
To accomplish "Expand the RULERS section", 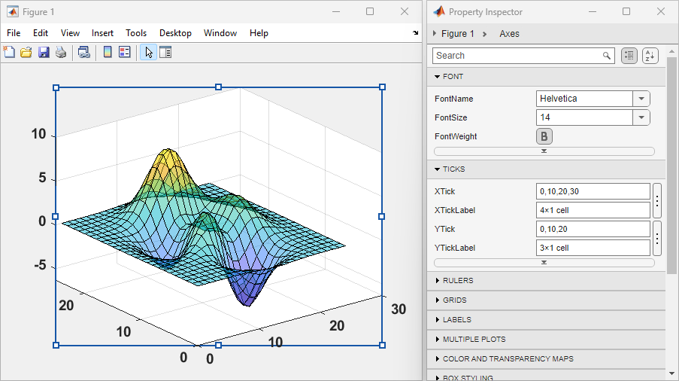I will 438,281.
